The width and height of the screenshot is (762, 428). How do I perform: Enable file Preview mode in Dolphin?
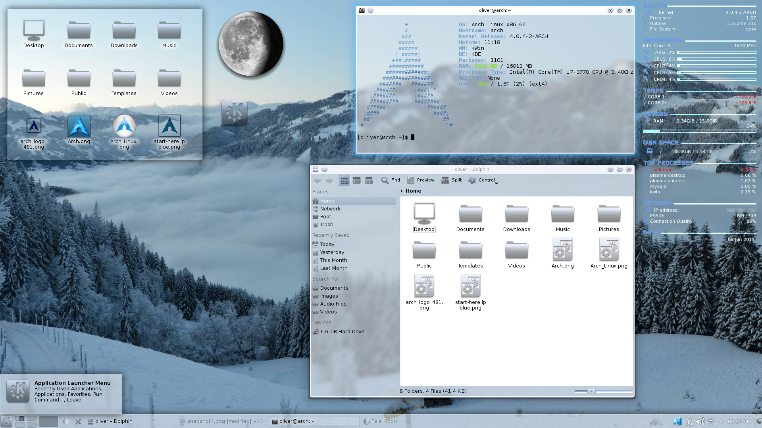(x=420, y=180)
